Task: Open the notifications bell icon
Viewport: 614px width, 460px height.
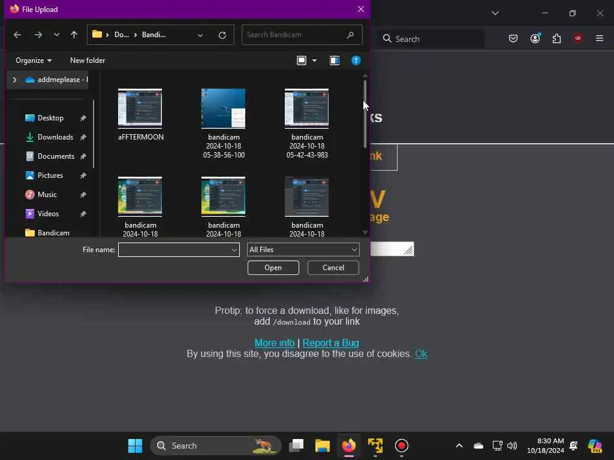Action: pyautogui.click(x=574, y=446)
